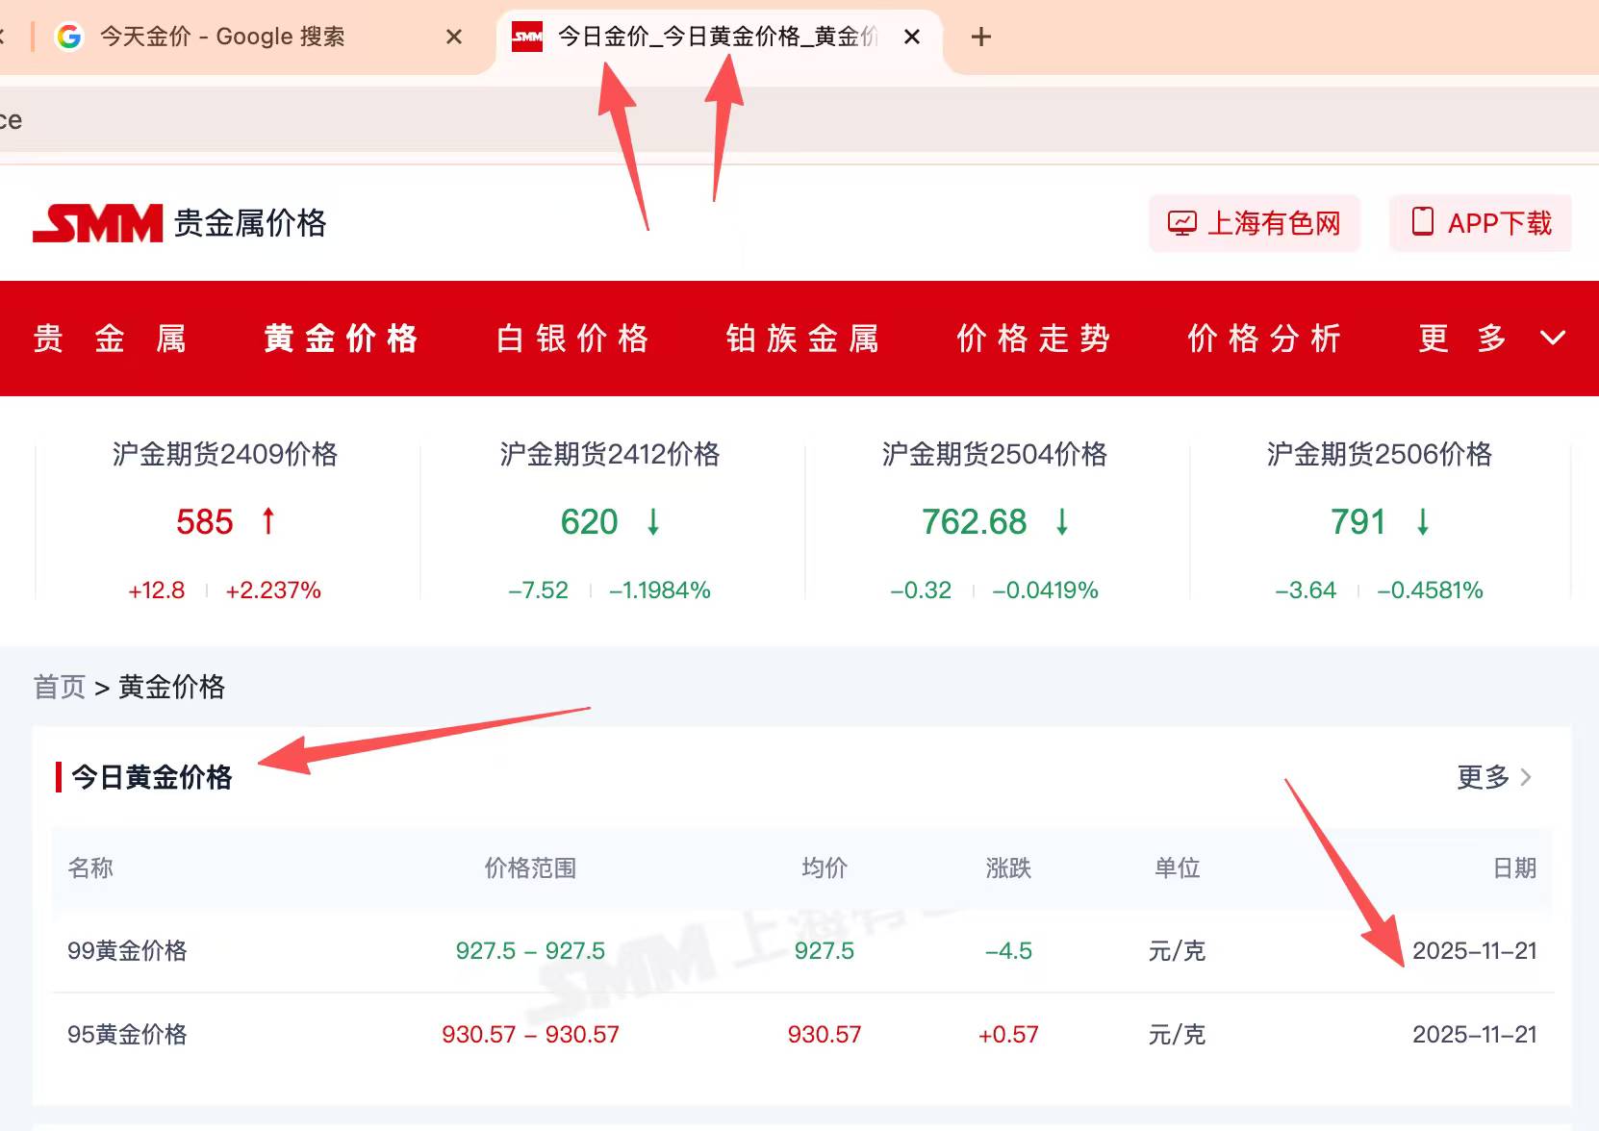The image size is (1599, 1131).
Task: Select the 白银价格 nav item
Action: [572, 339]
